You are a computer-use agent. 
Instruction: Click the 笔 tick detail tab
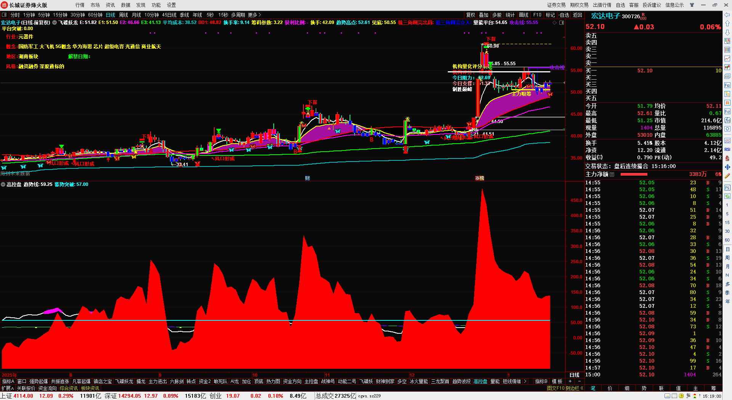(x=593, y=388)
